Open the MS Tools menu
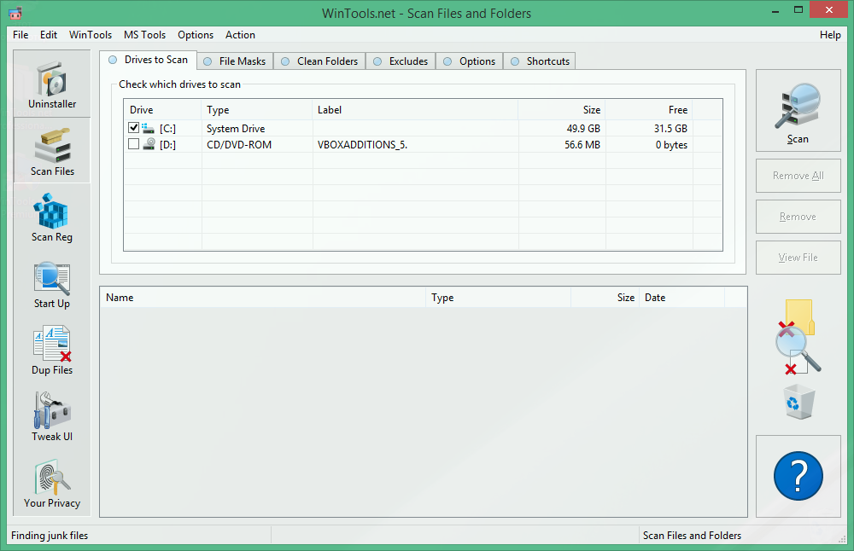The height and width of the screenshot is (551, 854). coord(144,35)
